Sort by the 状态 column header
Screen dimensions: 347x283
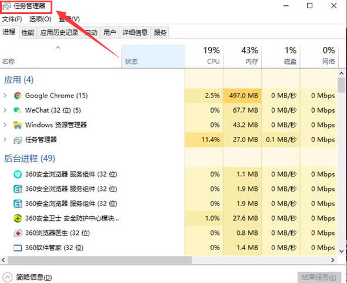click(153, 56)
